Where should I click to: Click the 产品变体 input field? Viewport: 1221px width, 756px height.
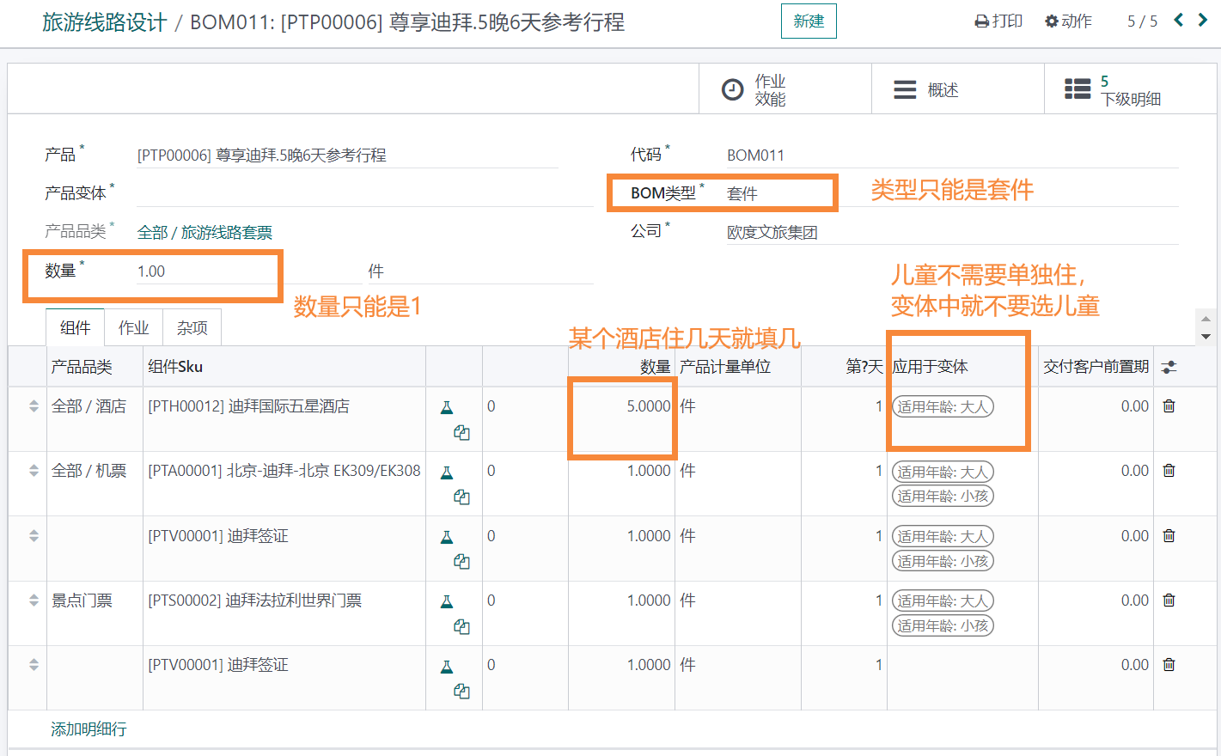(x=364, y=194)
